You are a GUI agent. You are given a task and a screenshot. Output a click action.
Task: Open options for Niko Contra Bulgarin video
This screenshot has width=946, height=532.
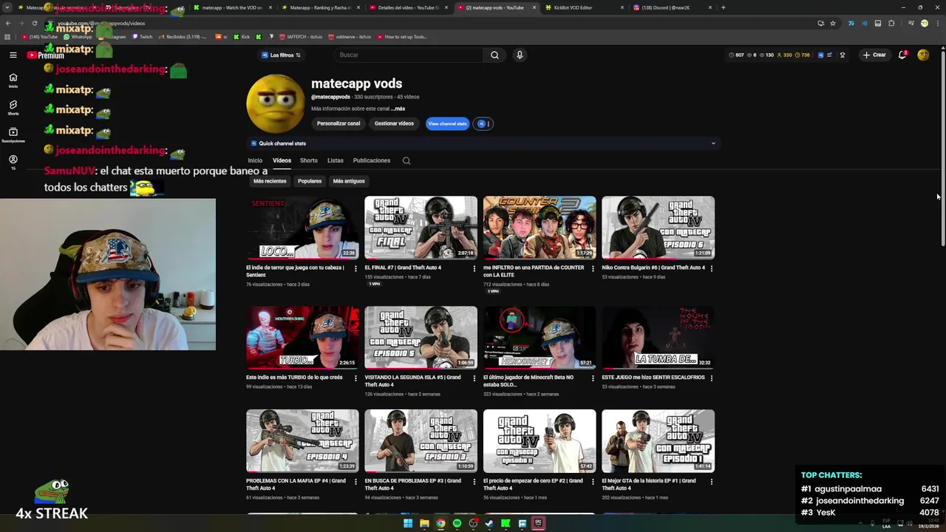pyautogui.click(x=712, y=269)
